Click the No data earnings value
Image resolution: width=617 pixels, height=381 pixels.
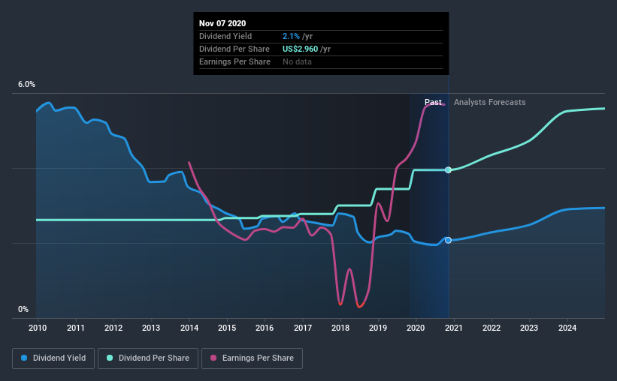(x=297, y=61)
